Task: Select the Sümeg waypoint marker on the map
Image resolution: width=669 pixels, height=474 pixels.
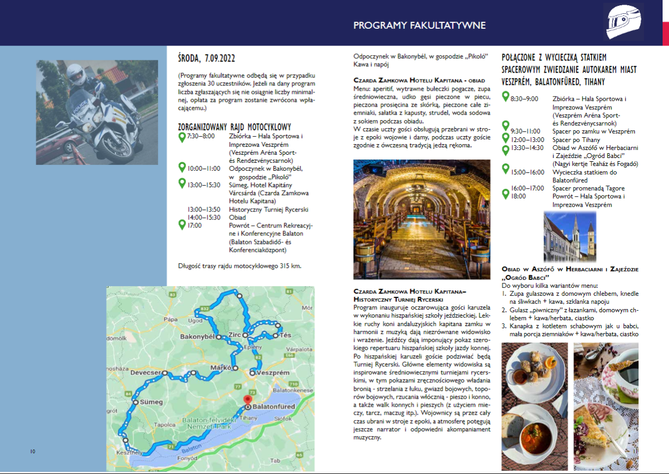Action: pyautogui.click(x=136, y=402)
